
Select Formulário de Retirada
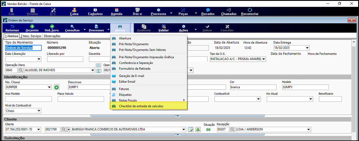pos(149,68)
